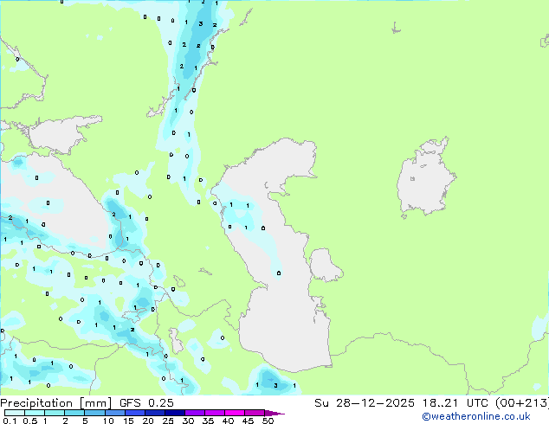Click the 25–30 mm dark navy swatch
Viewport: 549px width, 424px height.
pyautogui.click(x=174, y=413)
